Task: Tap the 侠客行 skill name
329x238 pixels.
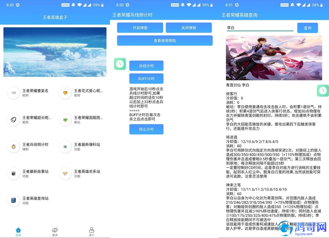Action: [x=232, y=94]
